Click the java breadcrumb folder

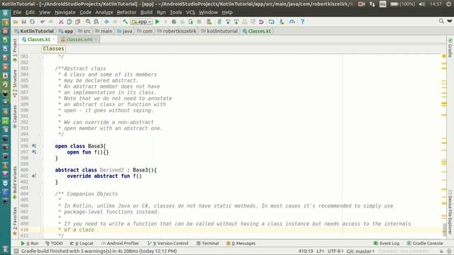point(125,31)
